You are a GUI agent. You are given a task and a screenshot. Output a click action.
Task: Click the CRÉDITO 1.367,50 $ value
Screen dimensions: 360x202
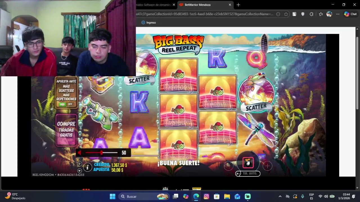tap(119, 165)
